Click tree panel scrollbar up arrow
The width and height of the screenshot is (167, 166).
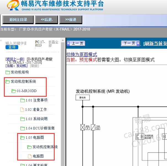coord(63,40)
